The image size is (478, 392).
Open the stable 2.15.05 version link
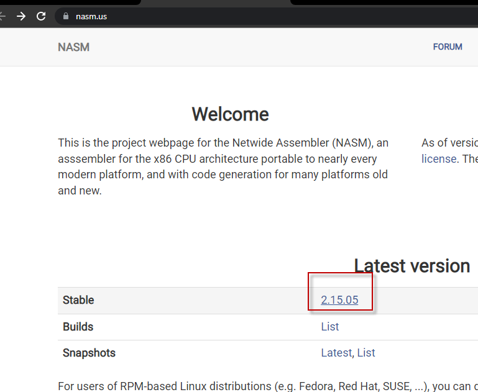(339, 300)
